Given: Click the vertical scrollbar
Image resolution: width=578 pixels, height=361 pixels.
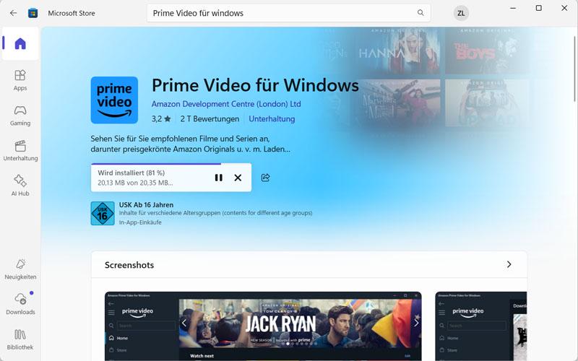Looking at the screenshot, I should click(574, 69).
